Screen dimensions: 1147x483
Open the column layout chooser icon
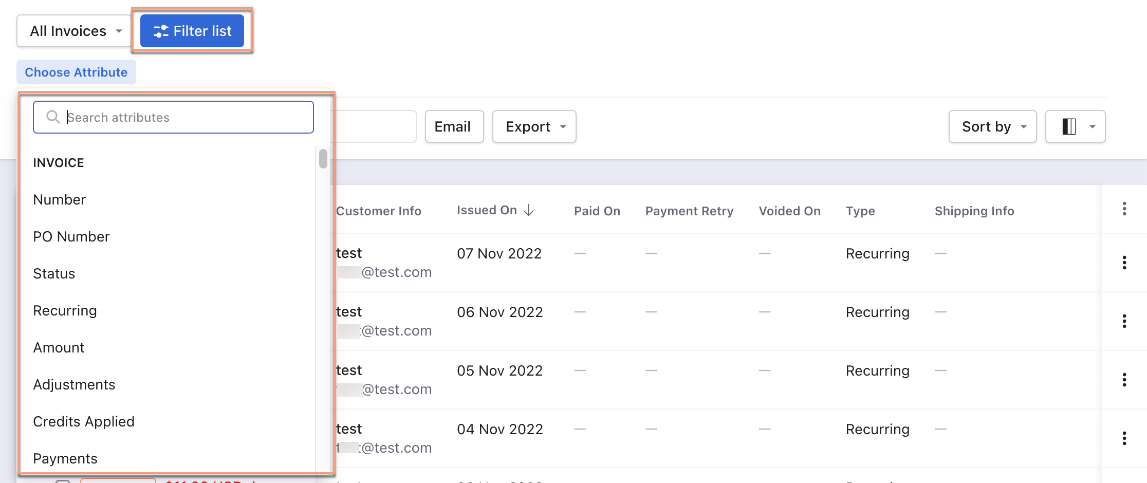pyautogui.click(x=1075, y=126)
